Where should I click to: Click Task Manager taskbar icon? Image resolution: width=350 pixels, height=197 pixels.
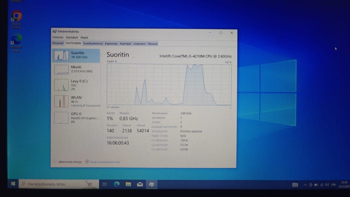point(152,185)
